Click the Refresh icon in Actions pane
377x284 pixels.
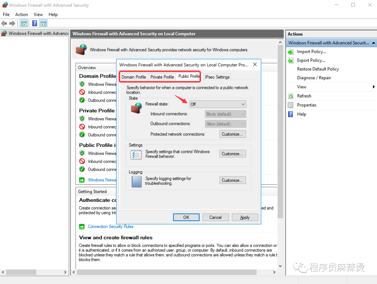point(291,96)
